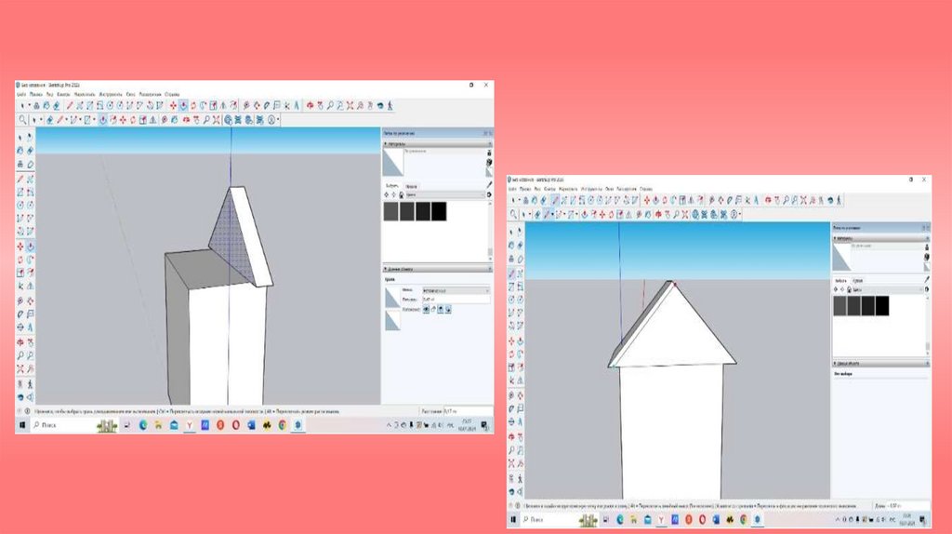Open the first menu-bar item in the right window
This screenshot has height=534, width=952.
(512, 189)
